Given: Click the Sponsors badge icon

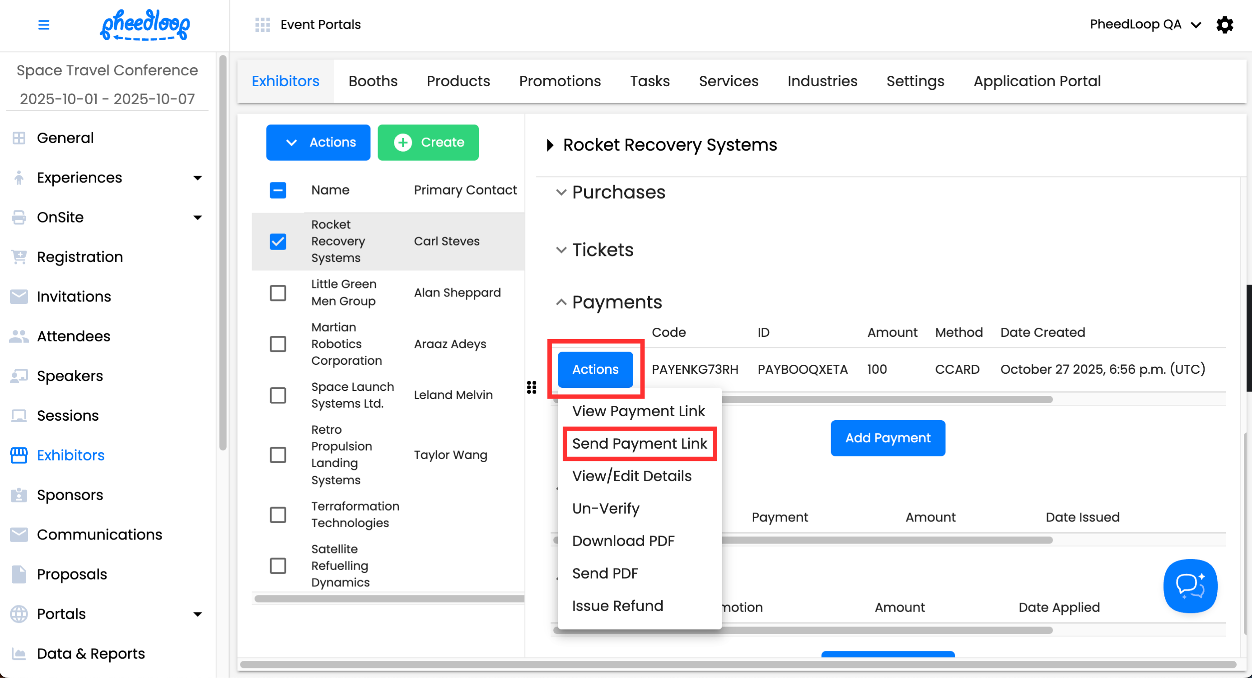Looking at the screenshot, I should (x=19, y=495).
